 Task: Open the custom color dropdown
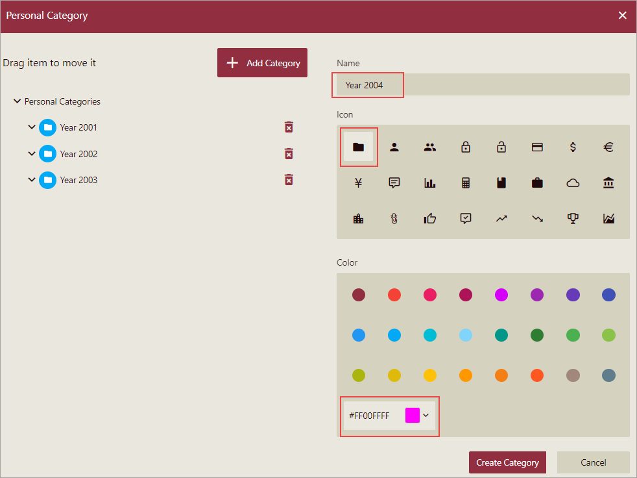[x=426, y=415]
